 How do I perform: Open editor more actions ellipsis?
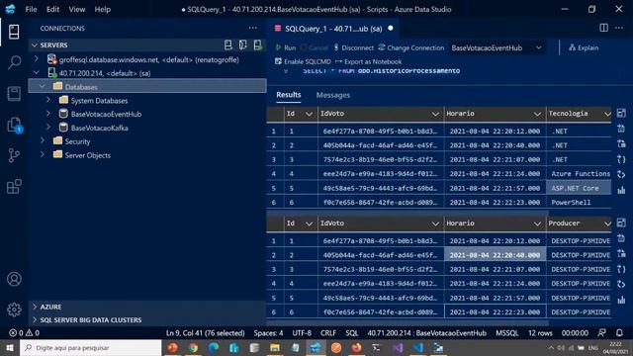pyautogui.click(x=619, y=28)
